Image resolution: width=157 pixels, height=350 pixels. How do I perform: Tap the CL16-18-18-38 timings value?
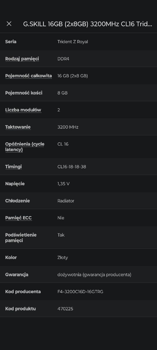pyautogui.click(x=72, y=167)
